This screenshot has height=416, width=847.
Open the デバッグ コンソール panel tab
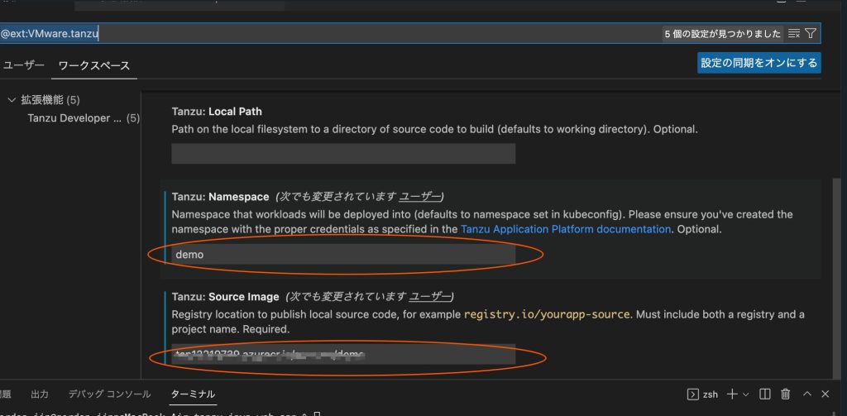[110, 394]
